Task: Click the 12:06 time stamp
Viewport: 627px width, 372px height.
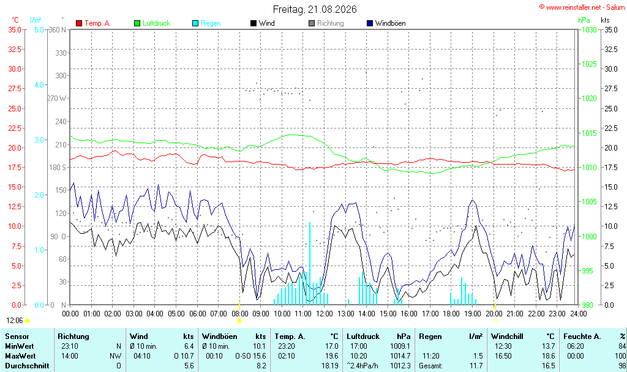Action: coord(15,321)
